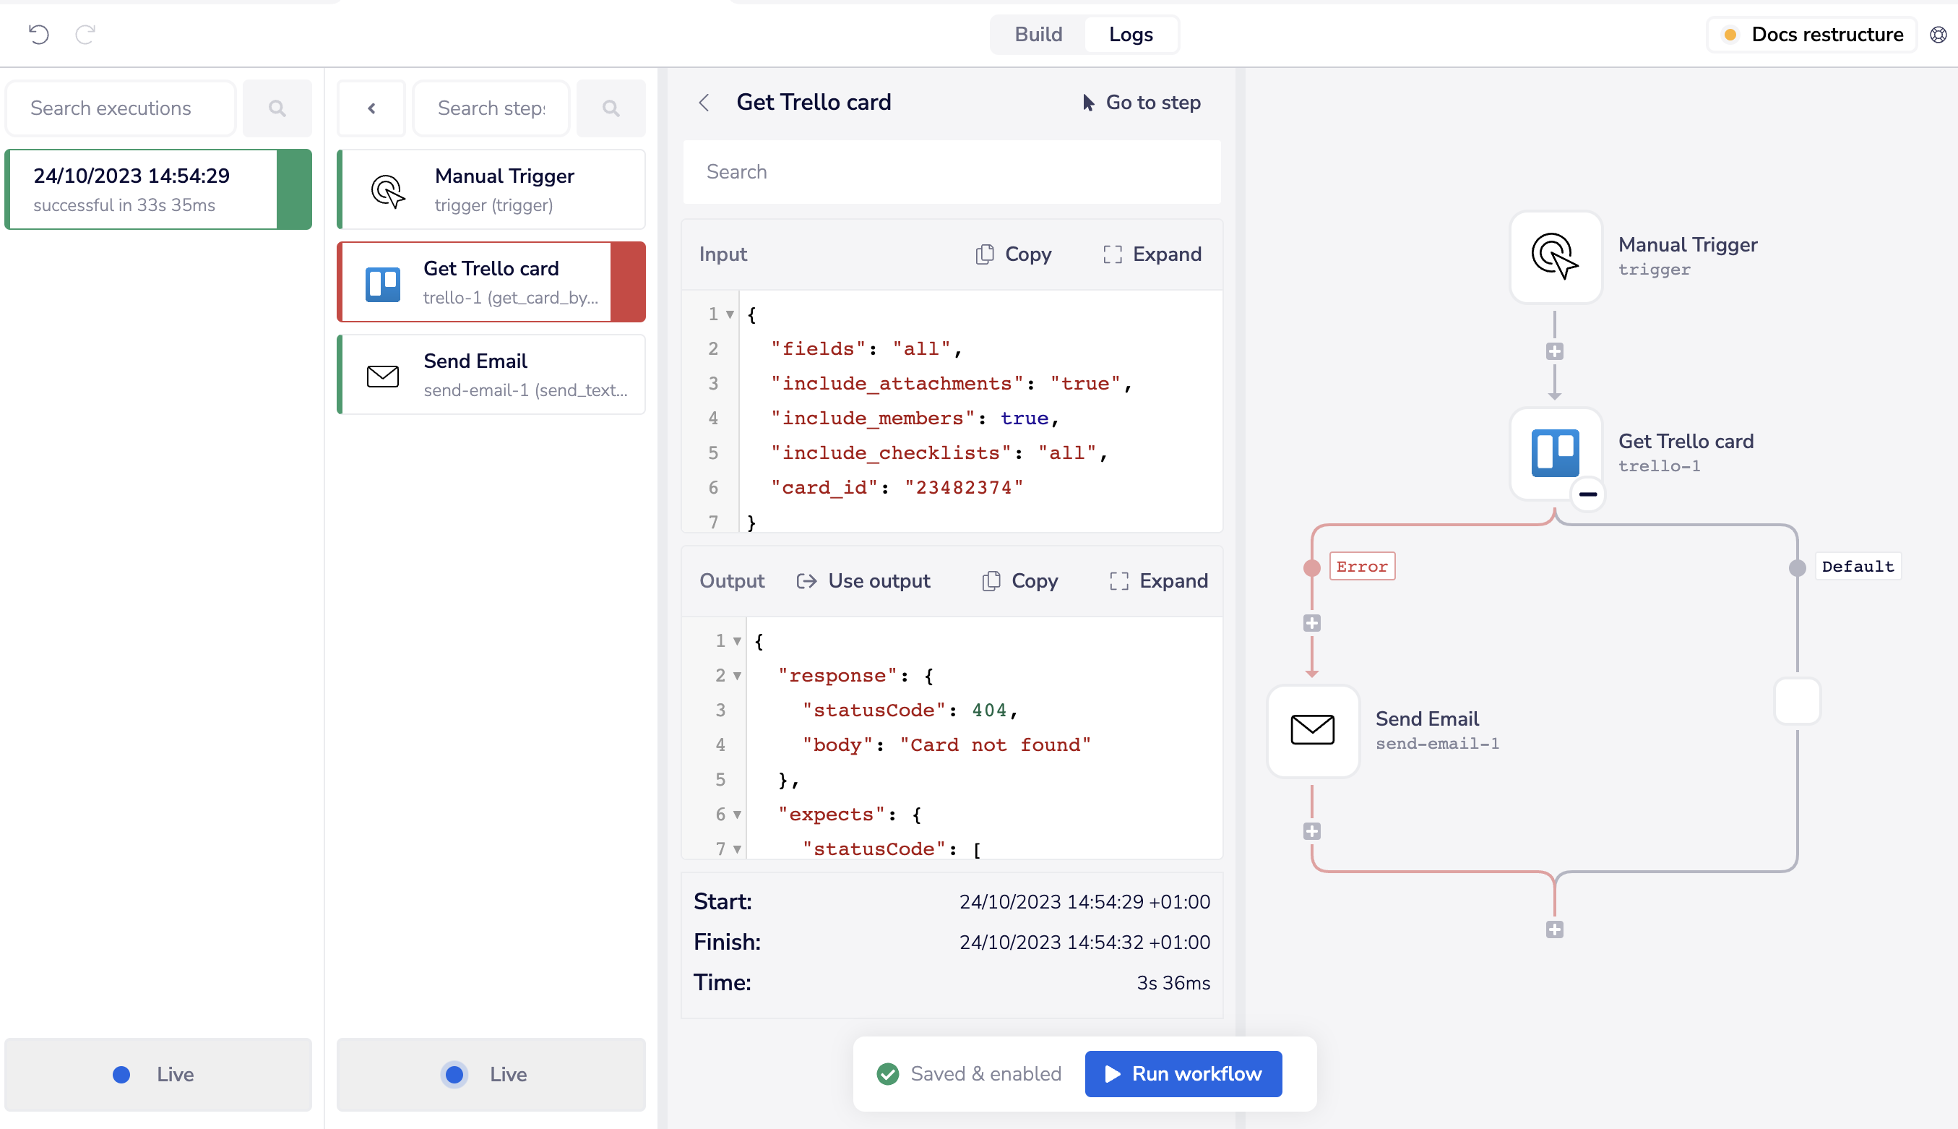Toggle the Error branch on Get Trello card
The height and width of the screenshot is (1129, 1958).
1313,567
